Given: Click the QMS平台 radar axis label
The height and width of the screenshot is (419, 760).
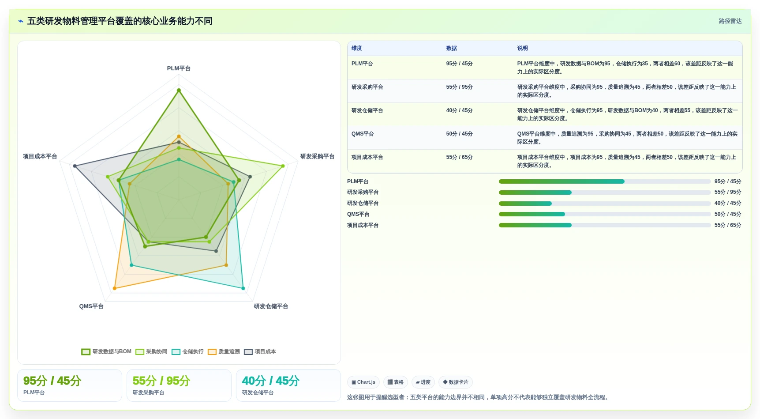Looking at the screenshot, I should 91,306.
